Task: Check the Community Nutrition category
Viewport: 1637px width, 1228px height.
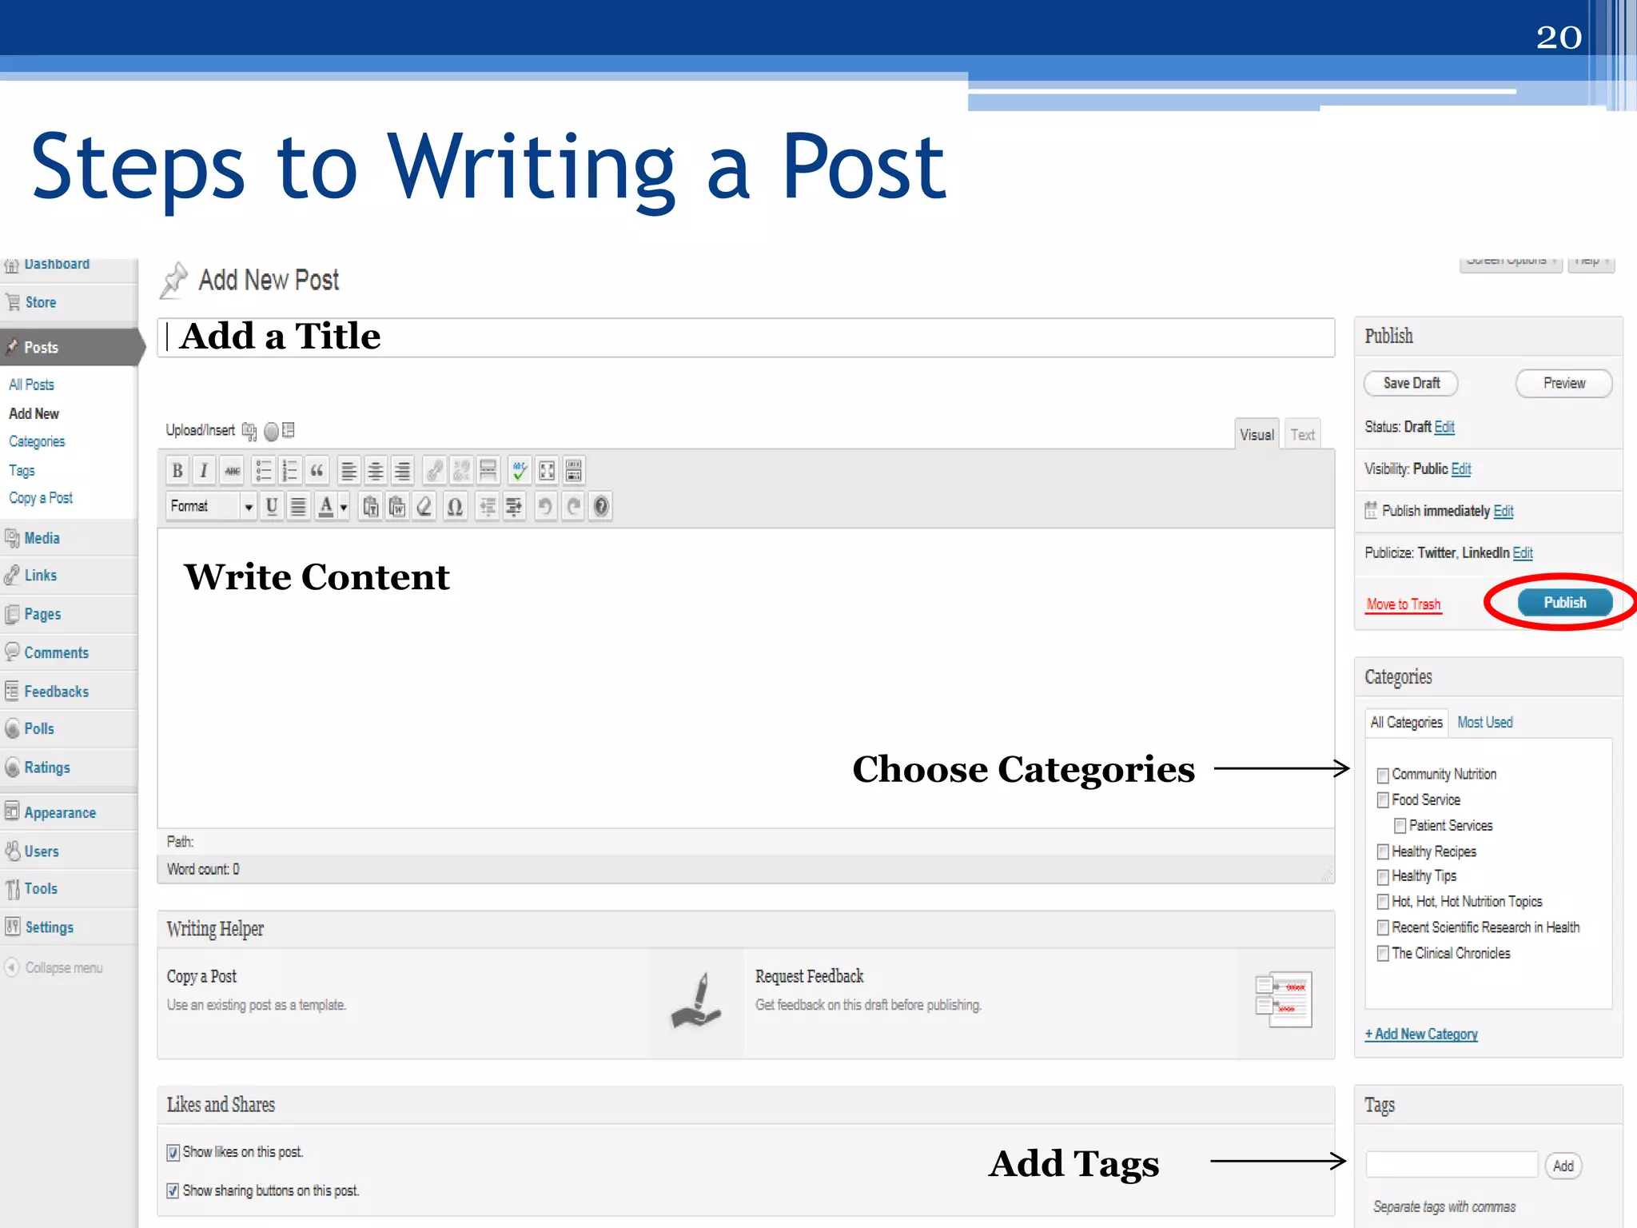Action: coord(1383,775)
